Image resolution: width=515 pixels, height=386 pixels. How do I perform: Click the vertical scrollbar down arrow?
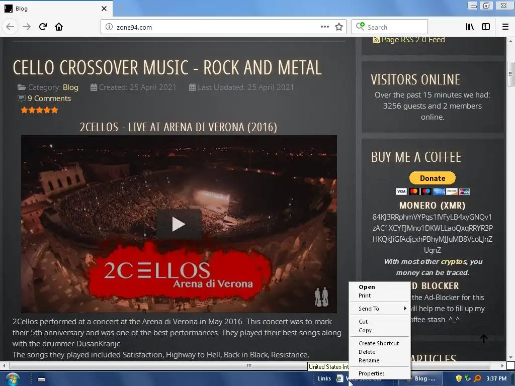(x=510, y=357)
